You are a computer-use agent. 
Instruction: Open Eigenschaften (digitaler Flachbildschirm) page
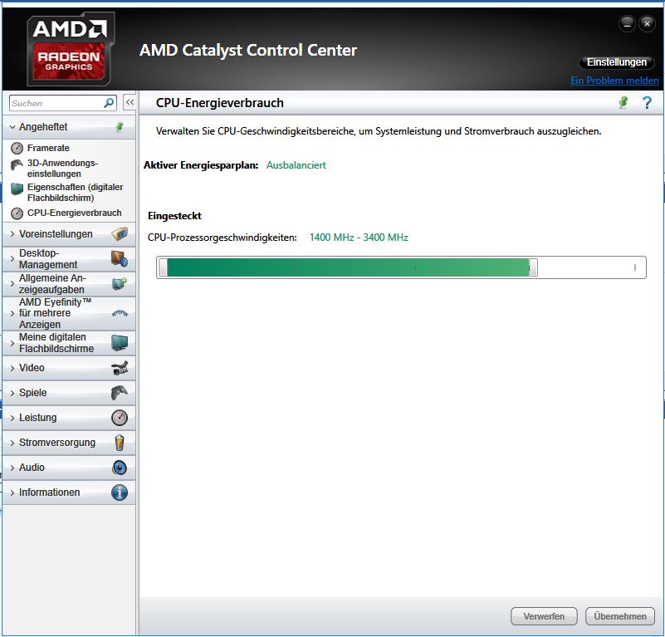tap(75, 192)
